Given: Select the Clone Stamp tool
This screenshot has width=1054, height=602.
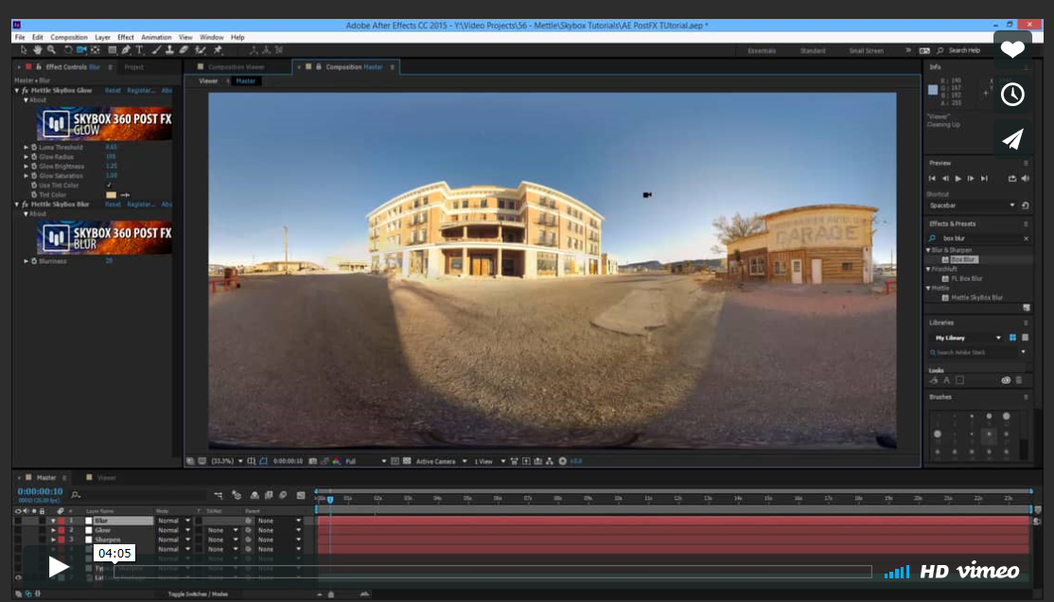Looking at the screenshot, I should (x=169, y=50).
